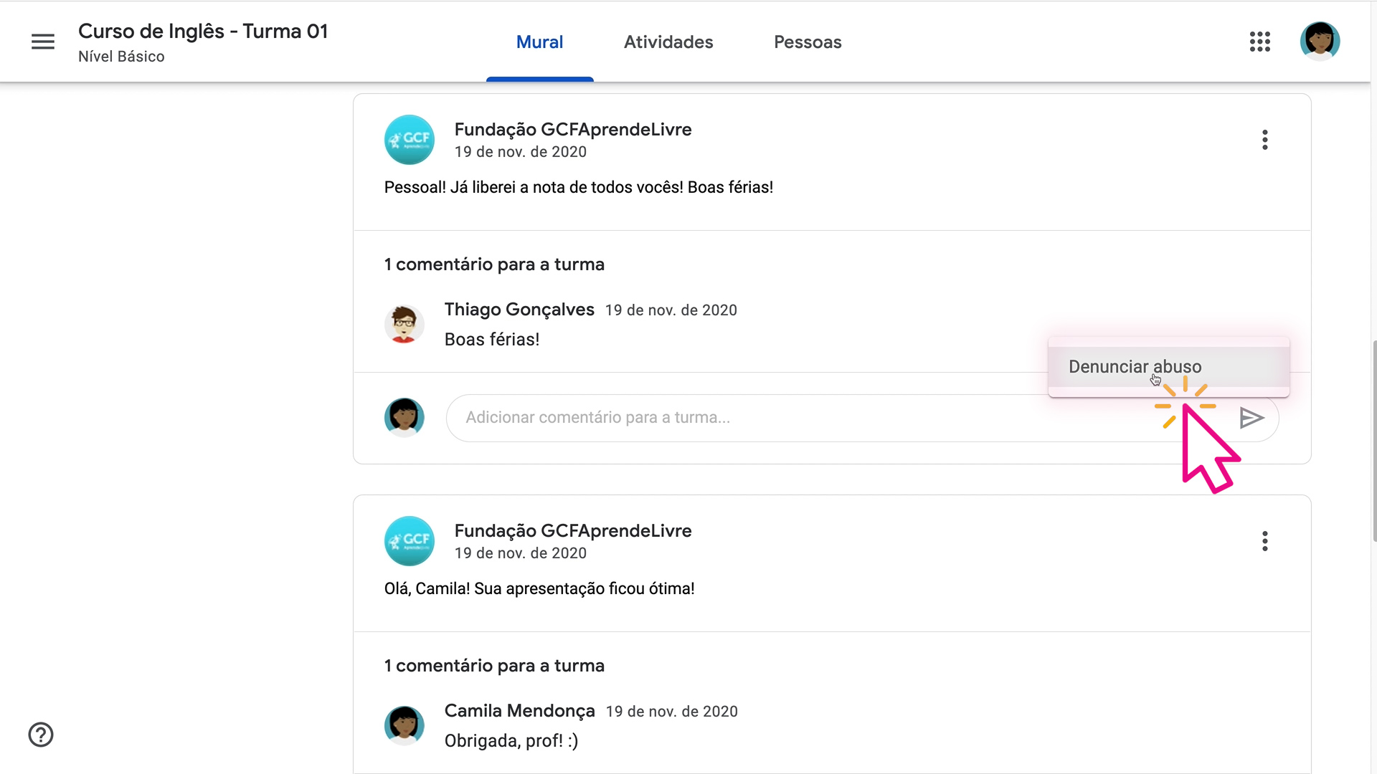This screenshot has height=774, width=1377.
Task: Switch to the Atividades tab
Action: [x=668, y=42]
